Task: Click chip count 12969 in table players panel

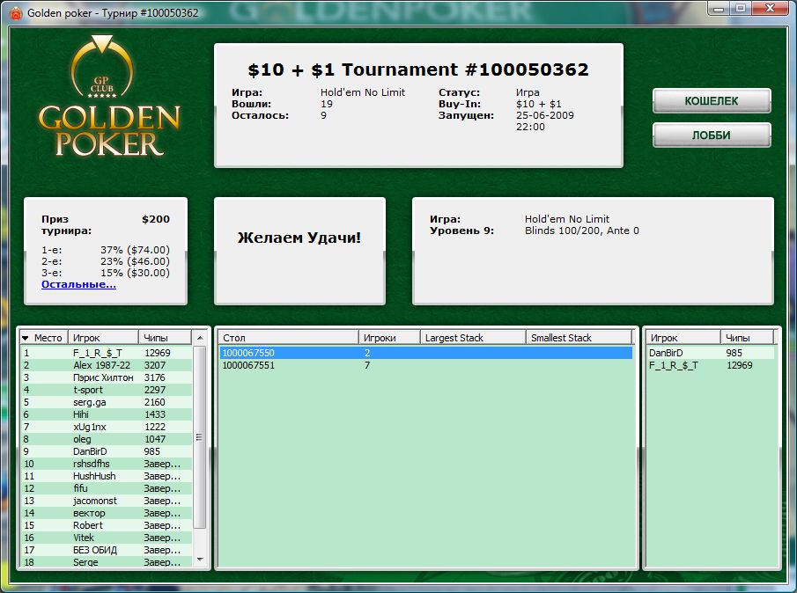Action: pos(740,365)
